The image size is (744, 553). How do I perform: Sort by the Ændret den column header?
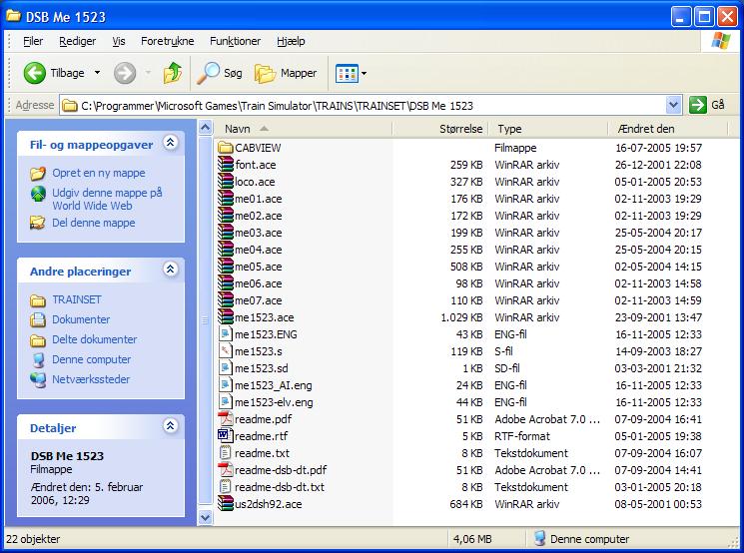click(x=668, y=129)
